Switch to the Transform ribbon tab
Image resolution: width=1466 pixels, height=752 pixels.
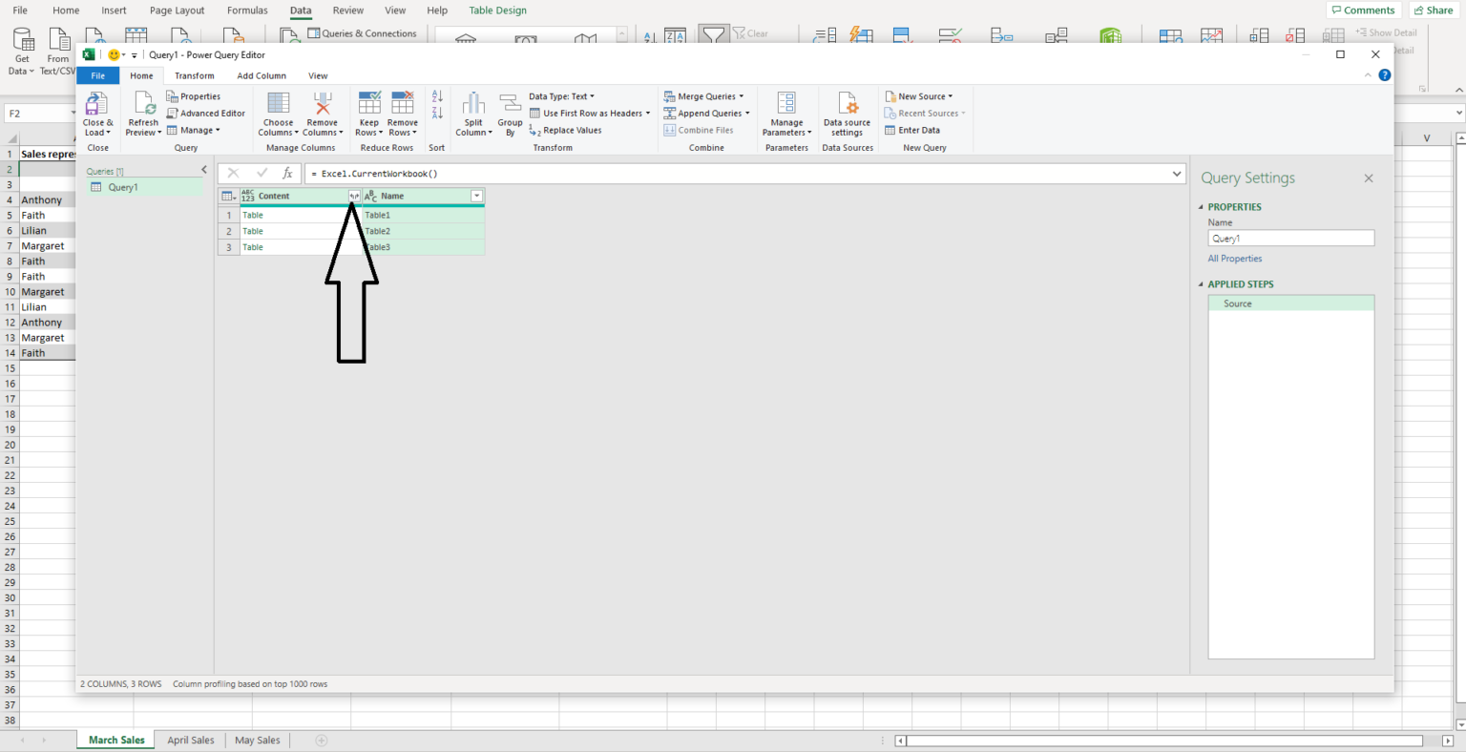point(194,76)
